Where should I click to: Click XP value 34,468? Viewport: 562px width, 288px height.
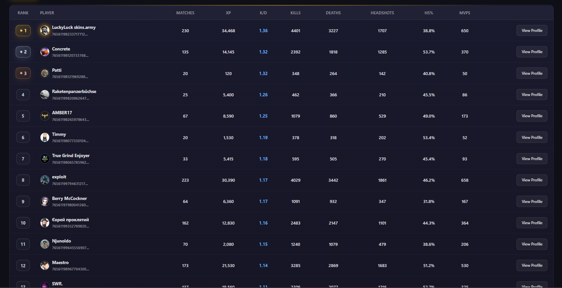tap(228, 31)
